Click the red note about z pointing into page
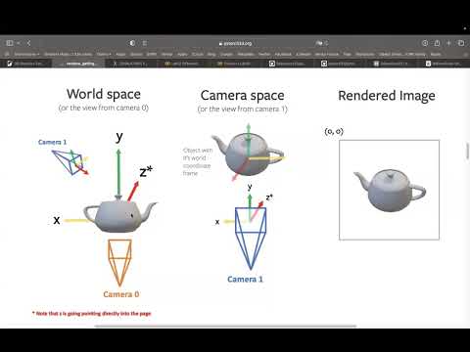The image size is (470, 352). coord(92,314)
